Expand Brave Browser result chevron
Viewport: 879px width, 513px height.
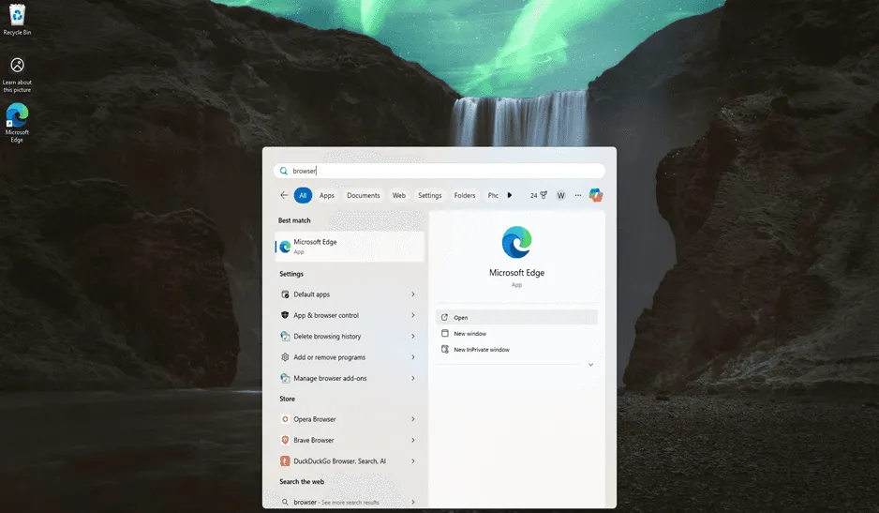(x=413, y=440)
